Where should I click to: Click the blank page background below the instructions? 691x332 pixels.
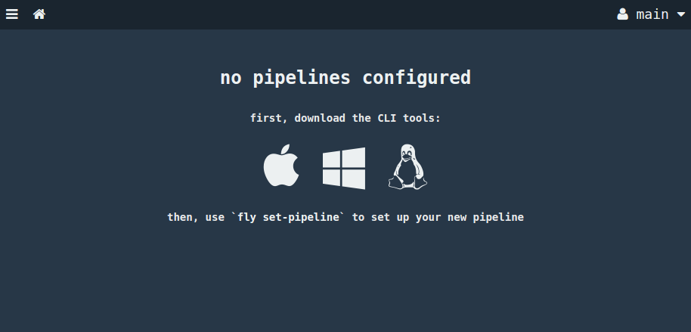coord(345,282)
